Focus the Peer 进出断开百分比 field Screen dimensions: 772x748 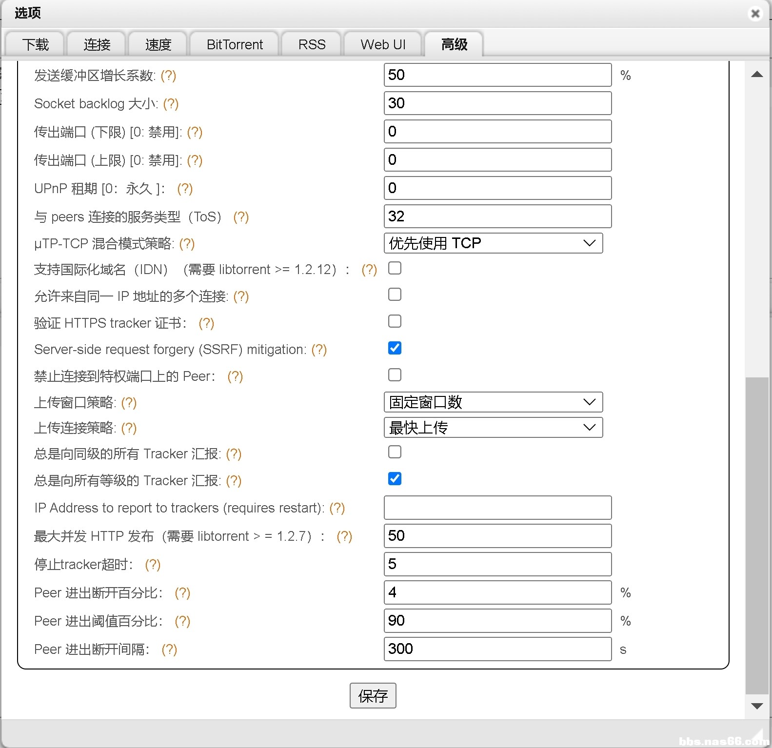tap(497, 592)
